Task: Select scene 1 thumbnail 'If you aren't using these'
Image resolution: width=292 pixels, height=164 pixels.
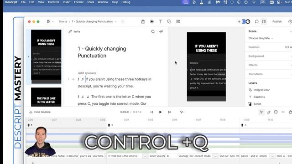Action: 46,56
